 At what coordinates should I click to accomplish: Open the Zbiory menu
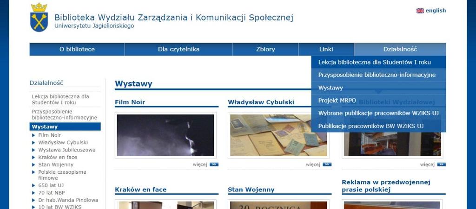coord(265,49)
